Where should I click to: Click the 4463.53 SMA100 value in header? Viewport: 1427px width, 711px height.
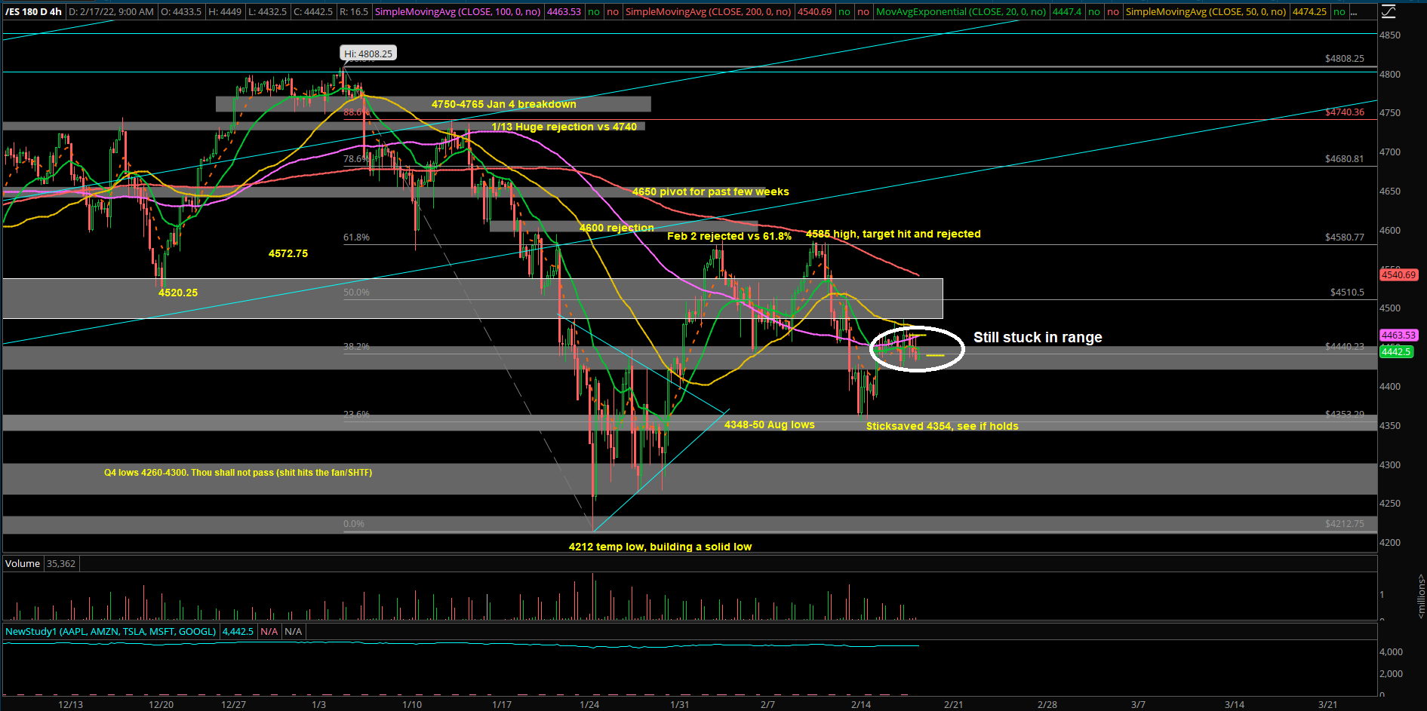564,12
